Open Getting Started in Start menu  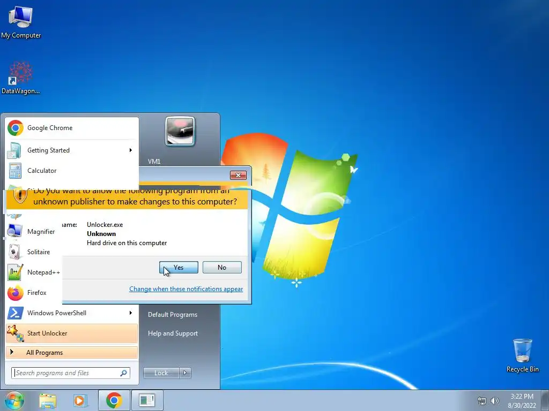(72, 150)
